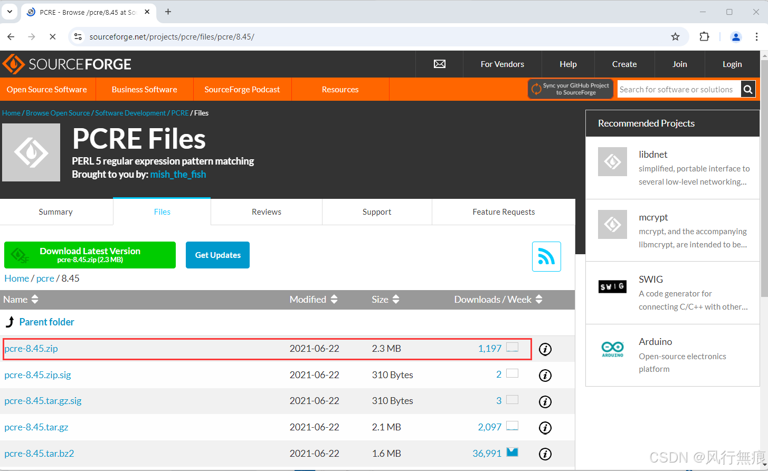The width and height of the screenshot is (768, 471).
Task: Go to Parent folder
Action: point(47,322)
